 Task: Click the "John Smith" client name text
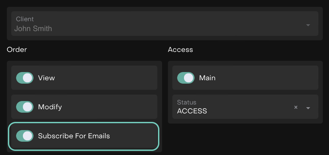(x=33, y=29)
